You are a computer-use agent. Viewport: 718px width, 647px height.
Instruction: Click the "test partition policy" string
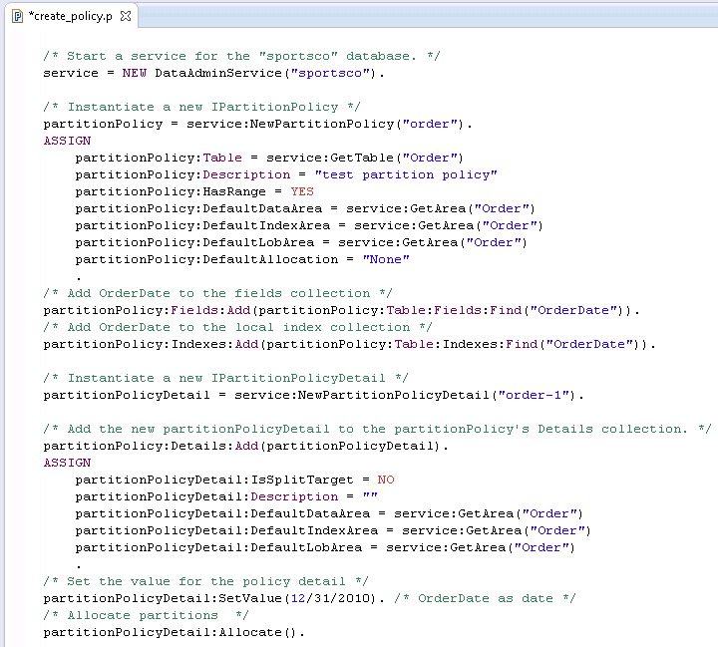(406, 174)
